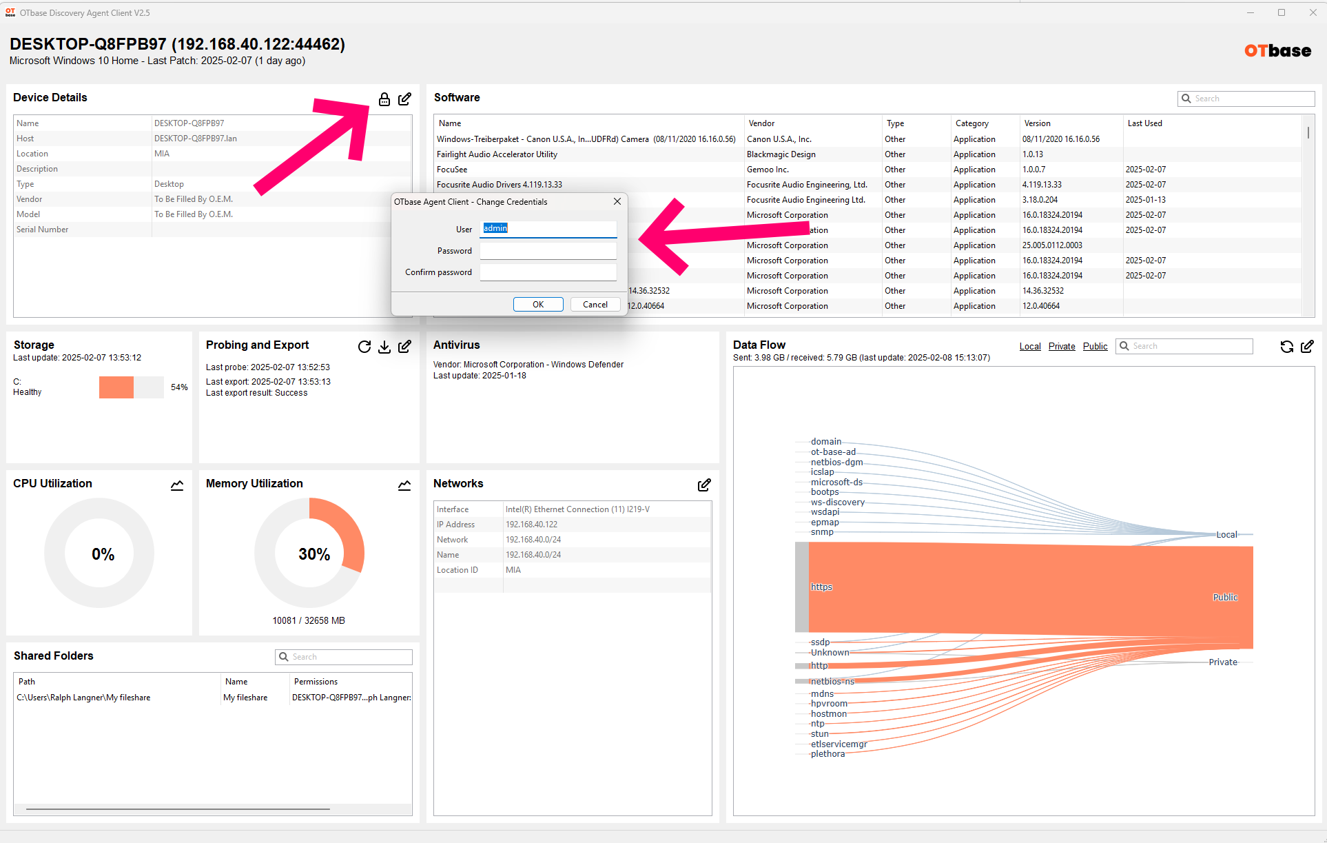The width and height of the screenshot is (1327, 843).
Task: Click the C: storage usage bar
Action: click(132, 387)
